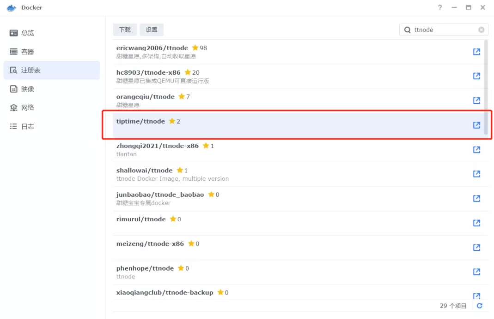Open the 总览 overview tab

coord(28,33)
